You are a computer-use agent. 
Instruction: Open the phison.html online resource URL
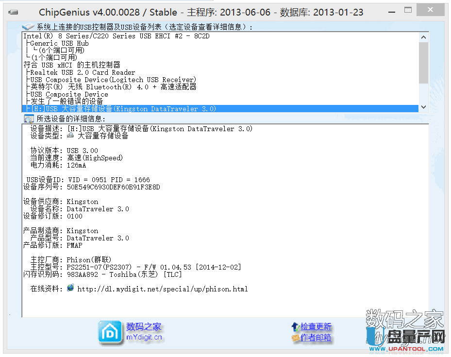click(162, 289)
